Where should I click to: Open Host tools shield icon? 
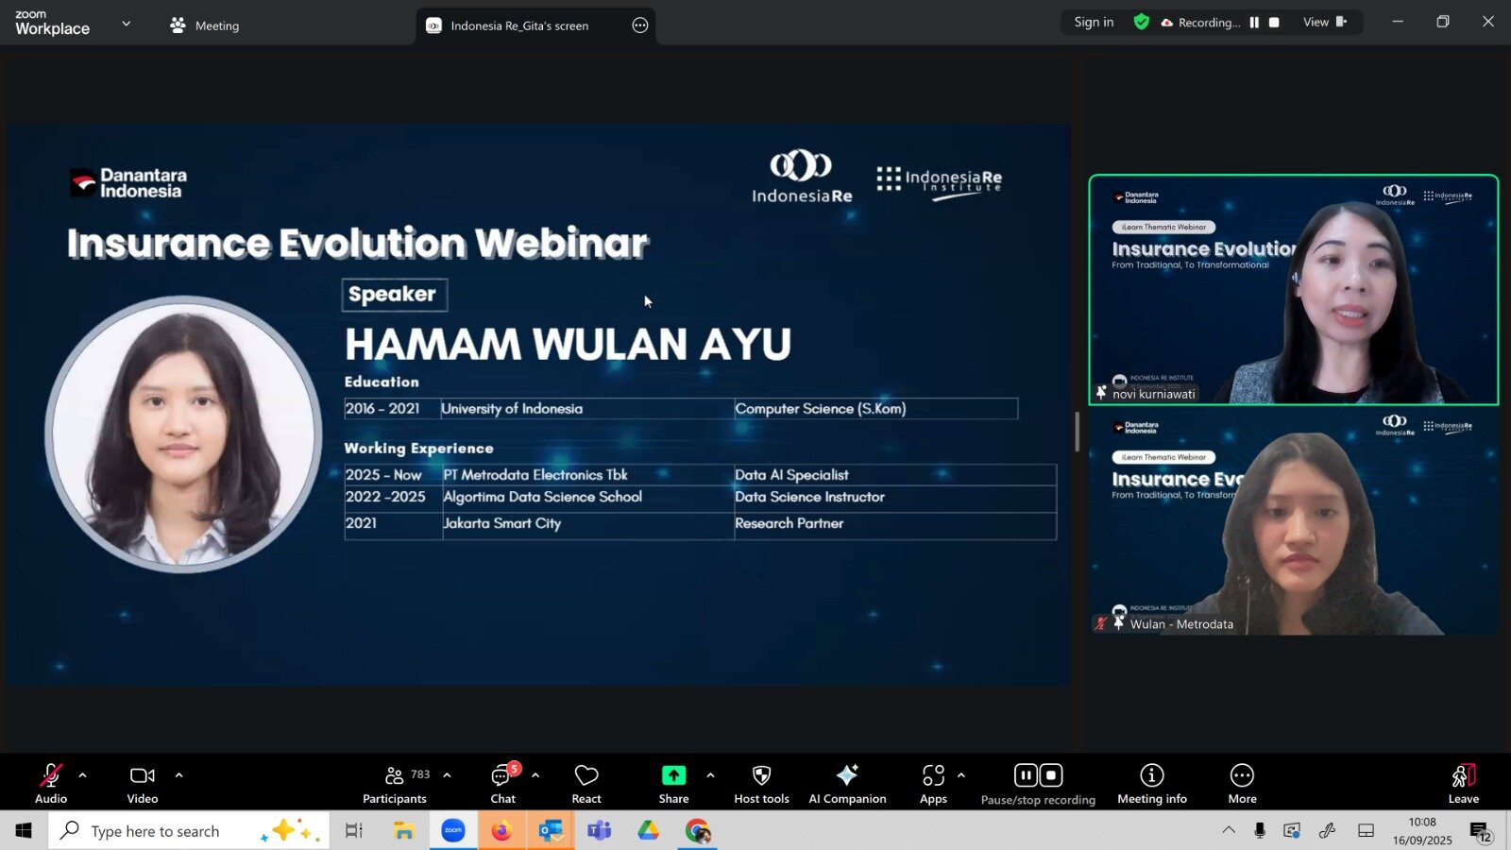761,784
